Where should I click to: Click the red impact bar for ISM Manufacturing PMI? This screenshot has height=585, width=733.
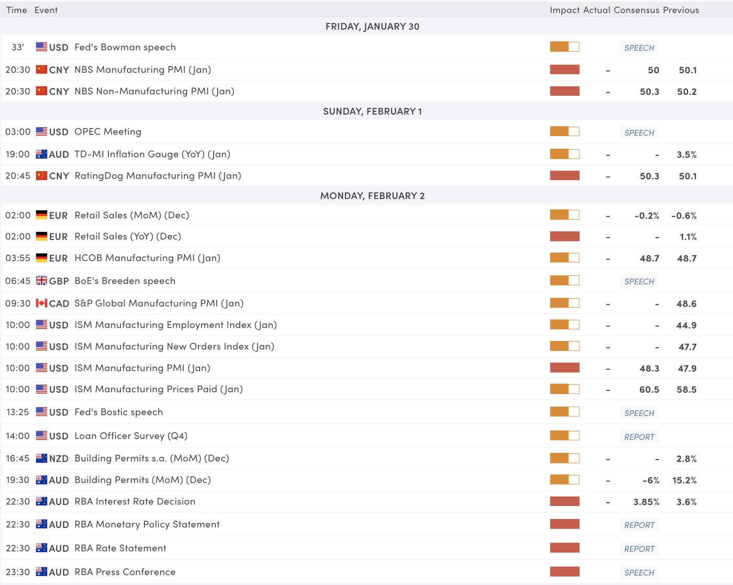tap(564, 367)
